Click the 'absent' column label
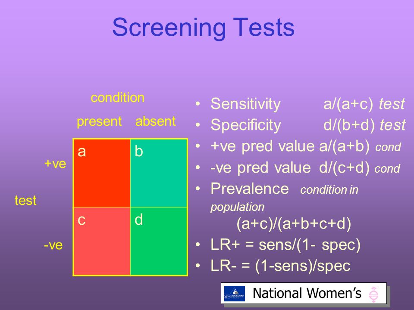This screenshot has width=414, height=310. click(x=155, y=121)
